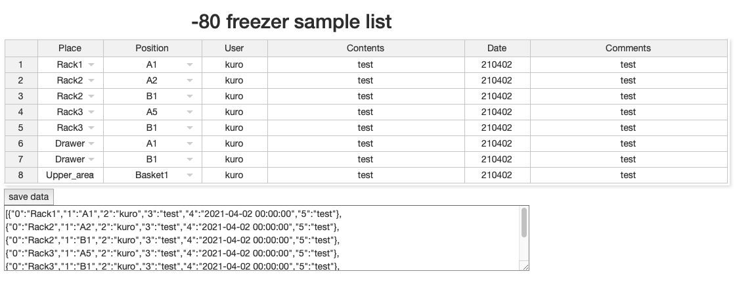Click the Comments cell in row 6
The height and width of the screenshot is (286, 735).
(628, 143)
